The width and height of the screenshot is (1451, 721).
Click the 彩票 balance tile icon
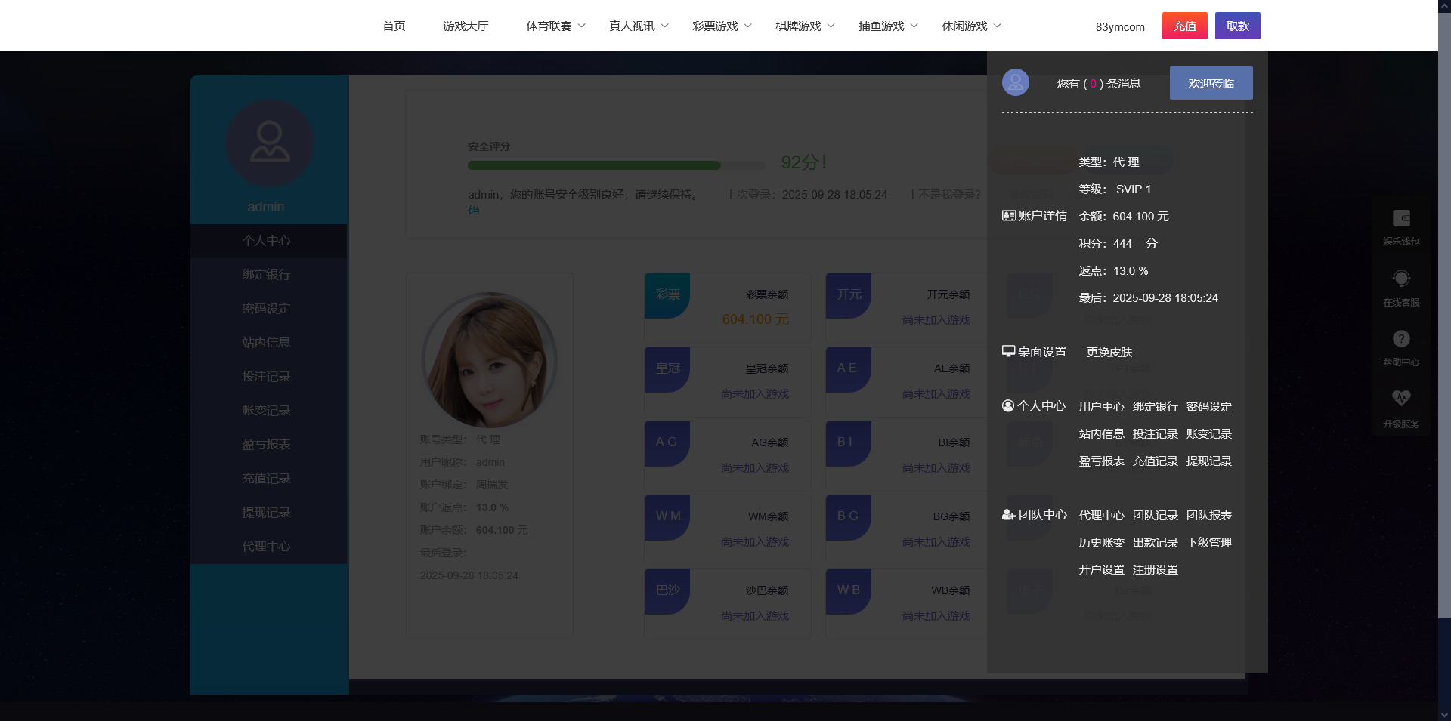tap(667, 295)
